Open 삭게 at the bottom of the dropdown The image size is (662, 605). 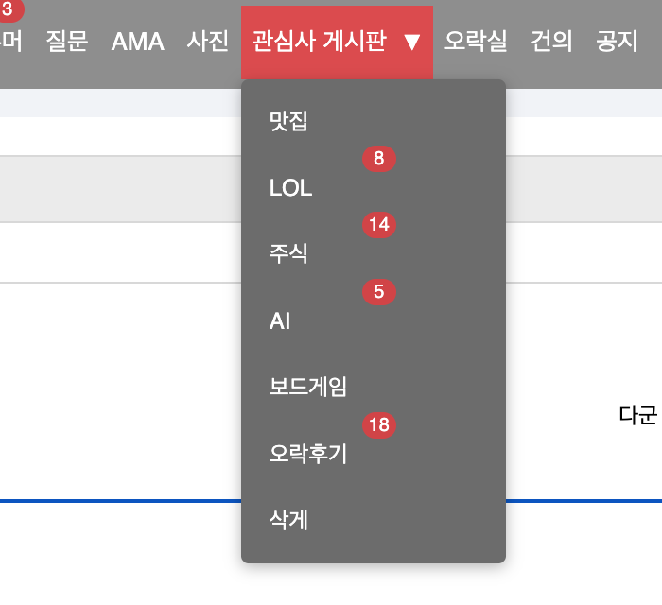[x=288, y=520]
